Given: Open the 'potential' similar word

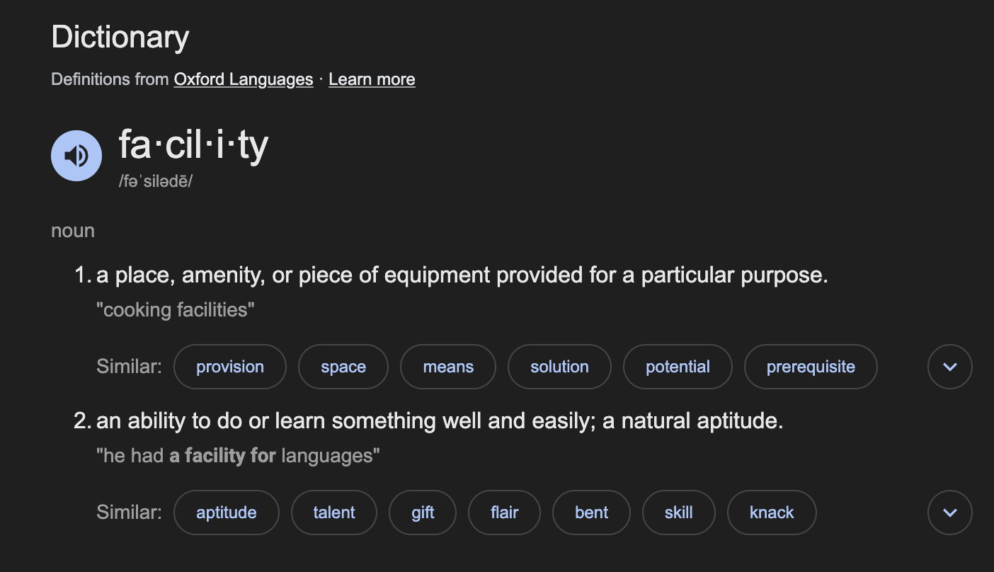Looking at the screenshot, I should [678, 367].
